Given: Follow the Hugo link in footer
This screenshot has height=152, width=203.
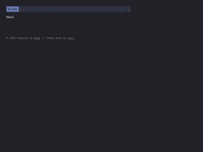Looking at the screenshot, I should click(x=37, y=38).
